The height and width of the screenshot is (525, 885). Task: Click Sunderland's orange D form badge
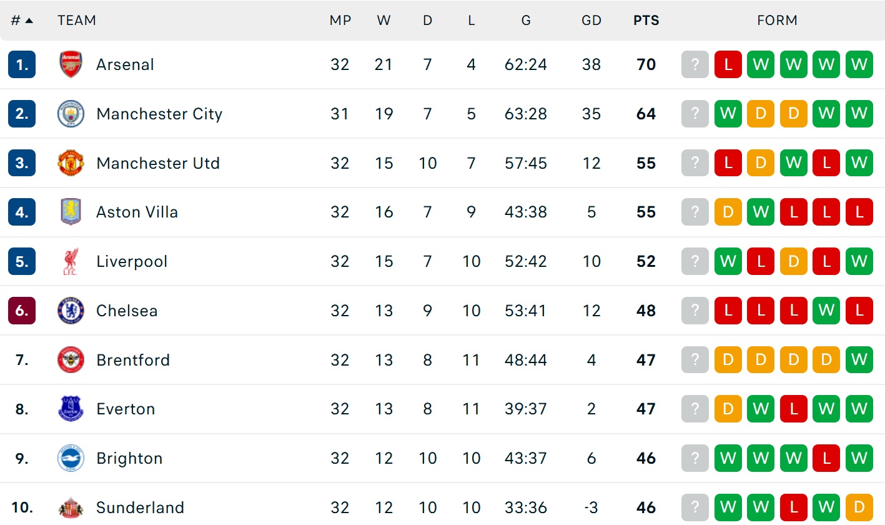pos(859,507)
